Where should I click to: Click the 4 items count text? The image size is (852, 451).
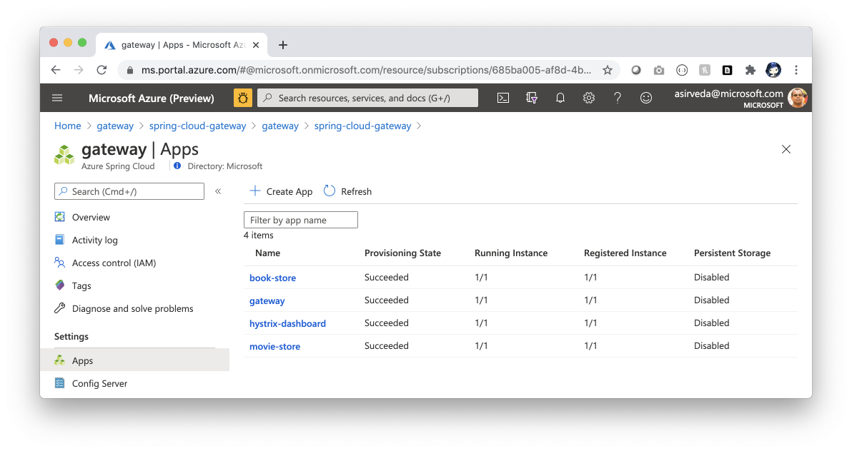(259, 235)
